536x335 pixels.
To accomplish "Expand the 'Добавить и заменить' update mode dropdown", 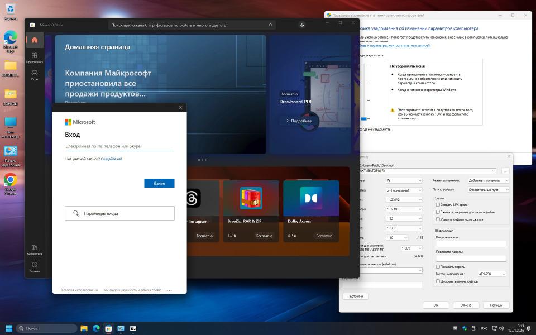I will [489, 180].
